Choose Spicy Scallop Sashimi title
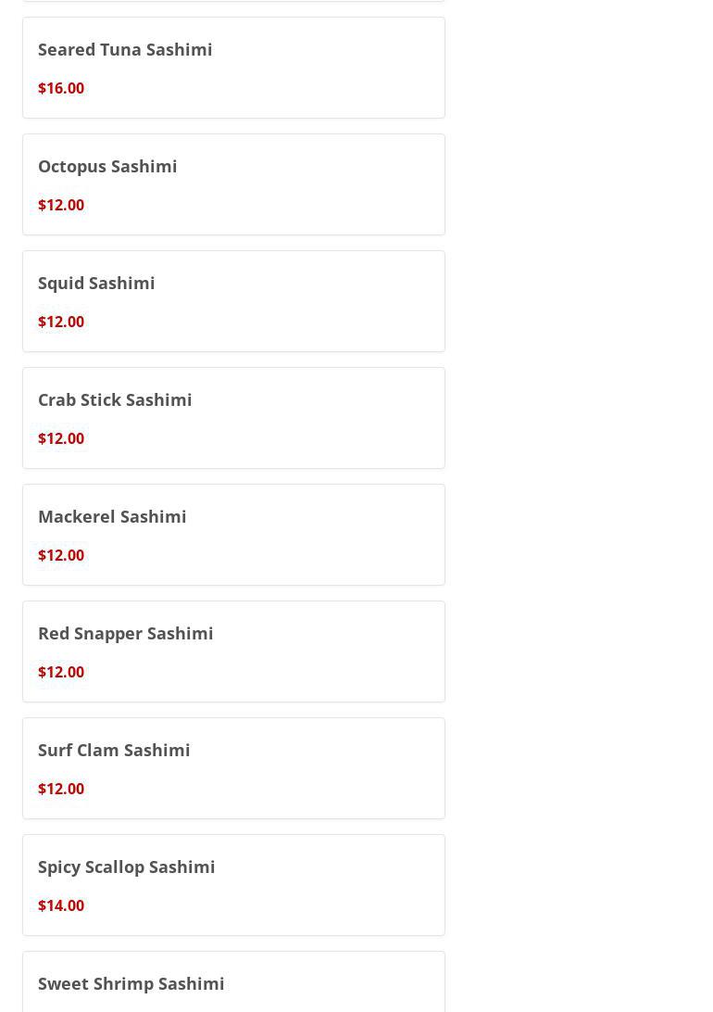Image resolution: width=713 pixels, height=1012 pixels. pyautogui.click(x=127, y=867)
